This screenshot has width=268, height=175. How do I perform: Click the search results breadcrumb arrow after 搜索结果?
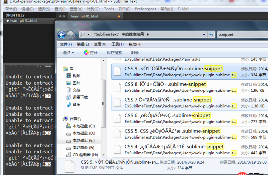(148, 34)
